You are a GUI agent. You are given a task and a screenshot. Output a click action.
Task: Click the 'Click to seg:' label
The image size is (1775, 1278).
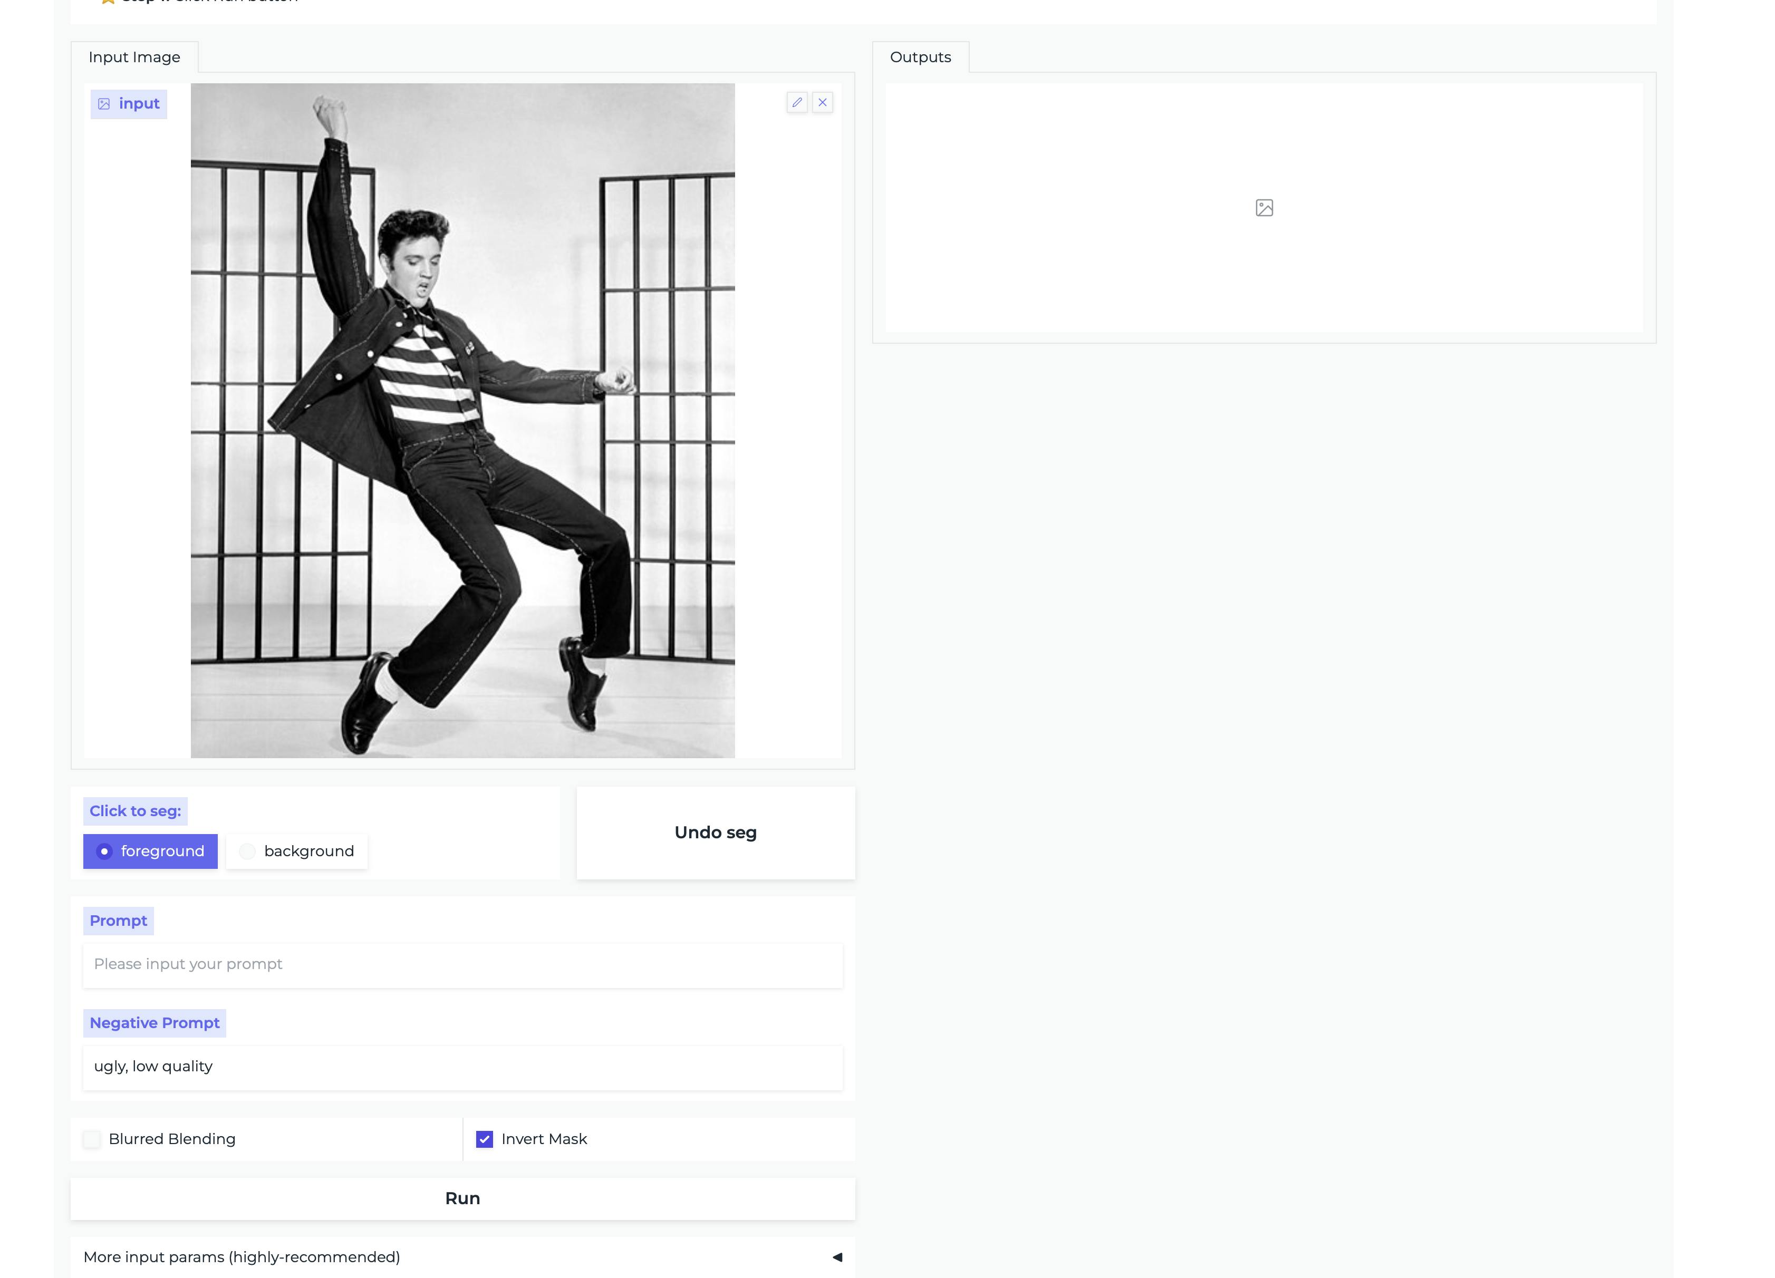pos(136,811)
